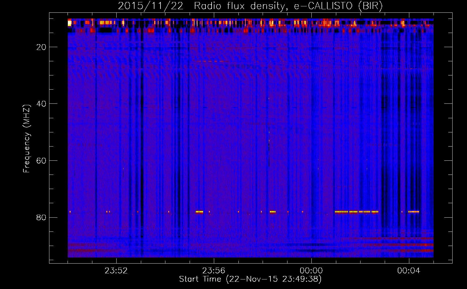Select the 40 frequency tick label

(41, 104)
